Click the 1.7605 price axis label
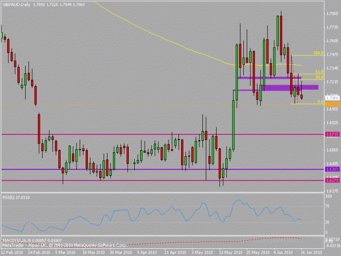 coord(332,41)
